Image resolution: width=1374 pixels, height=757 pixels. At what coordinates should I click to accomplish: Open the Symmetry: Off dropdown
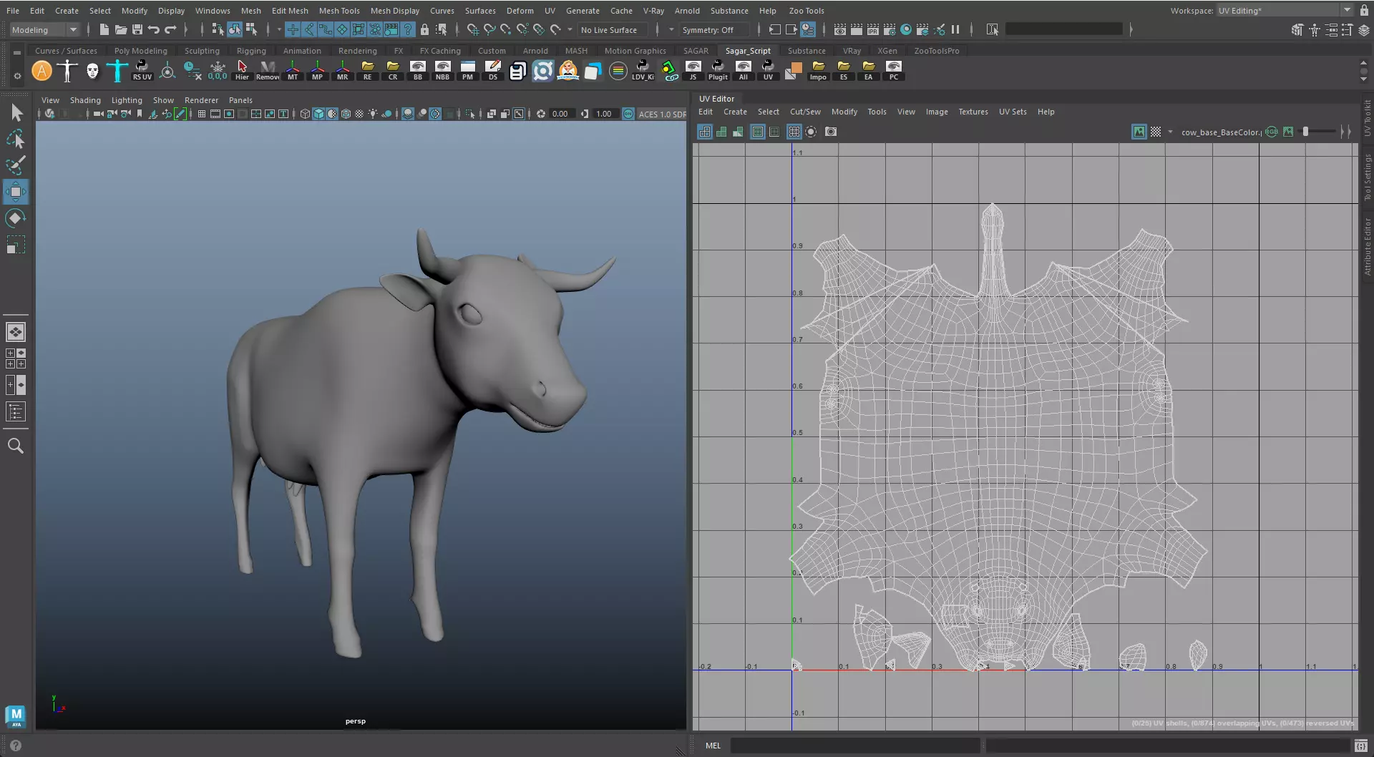click(713, 29)
